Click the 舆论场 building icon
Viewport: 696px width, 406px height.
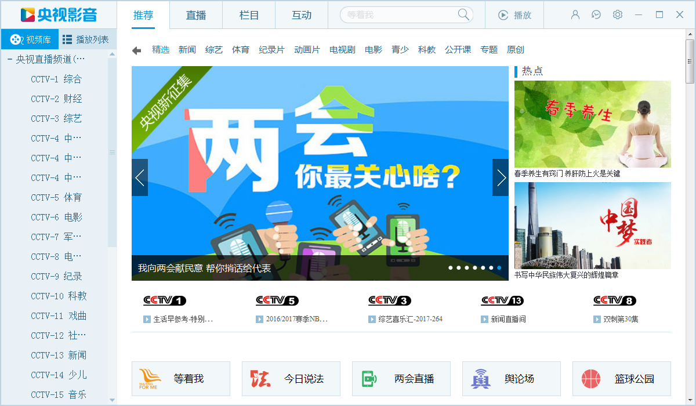[x=480, y=379]
